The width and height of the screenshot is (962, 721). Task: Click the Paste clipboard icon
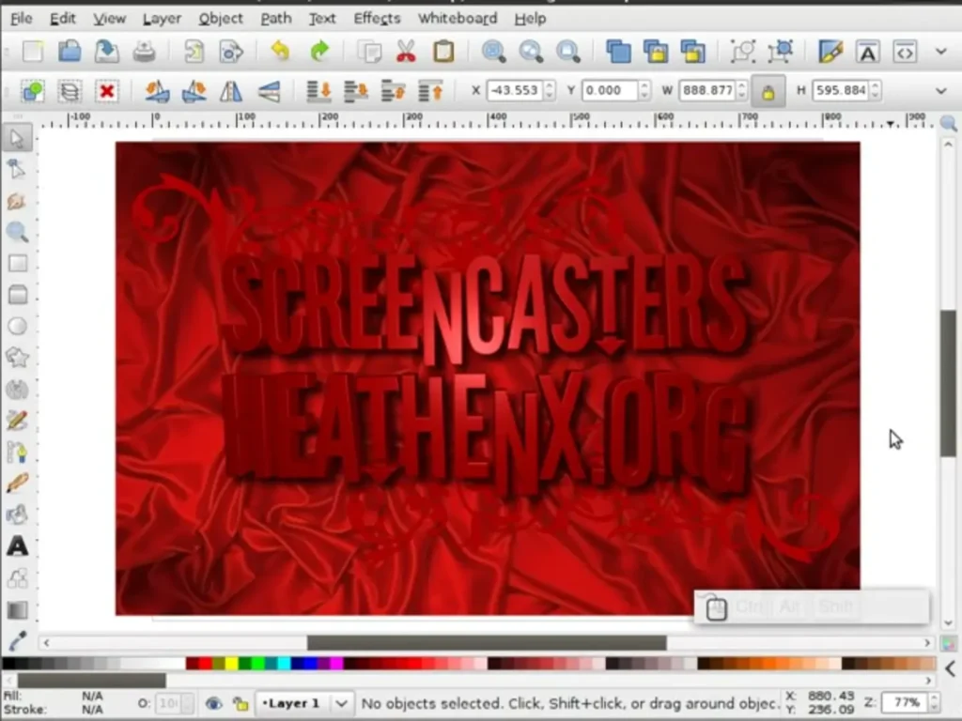443,52
